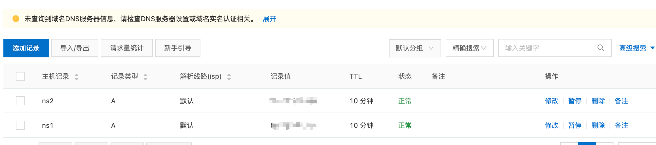Select the ns1 record checkbox
656x145 pixels.
[x=20, y=125]
